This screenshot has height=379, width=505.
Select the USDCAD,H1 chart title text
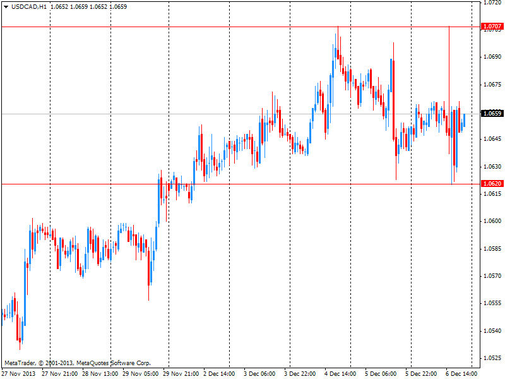(x=29, y=7)
